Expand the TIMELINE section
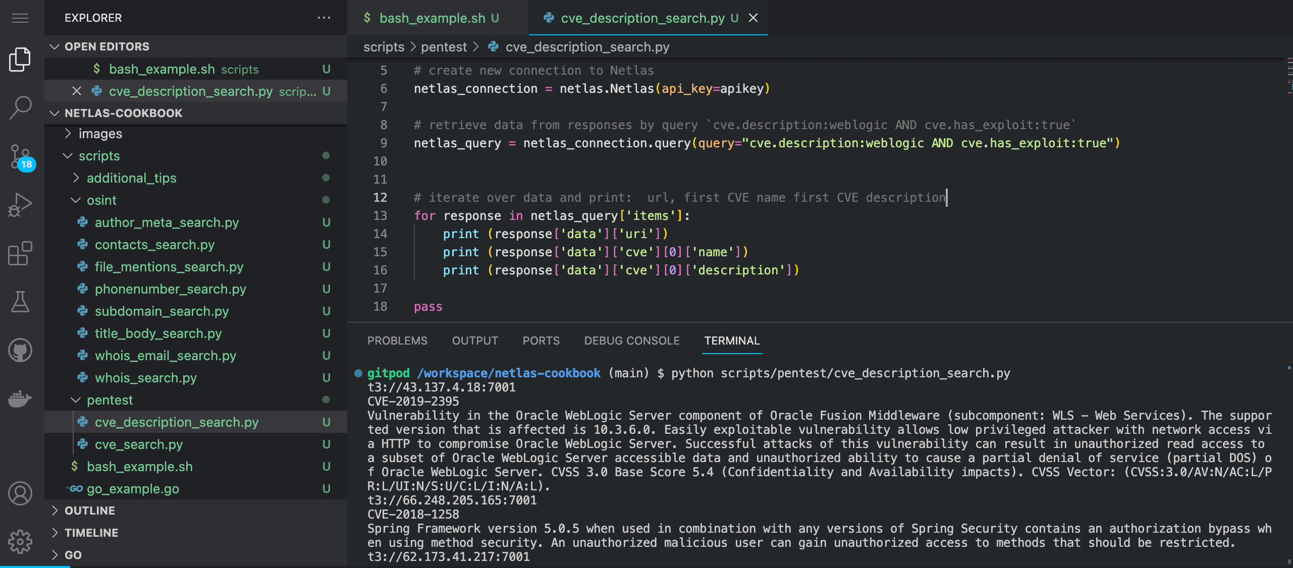 click(91, 533)
